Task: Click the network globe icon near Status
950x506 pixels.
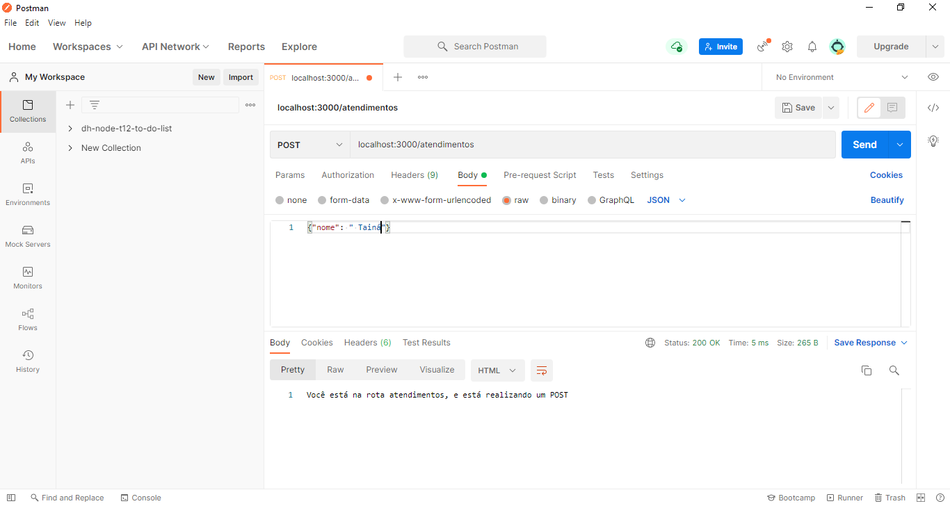Action: pos(650,343)
